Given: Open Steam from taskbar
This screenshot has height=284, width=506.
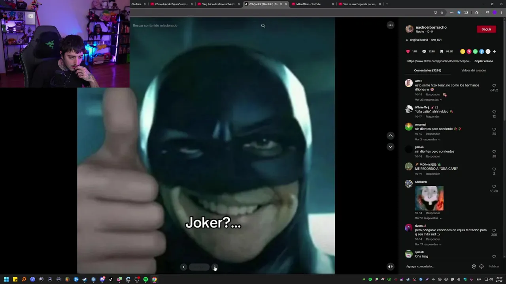Looking at the screenshot, I should point(85,279).
